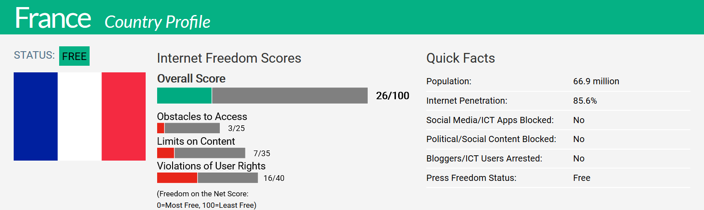Select the Quick Facts heading

point(460,58)
